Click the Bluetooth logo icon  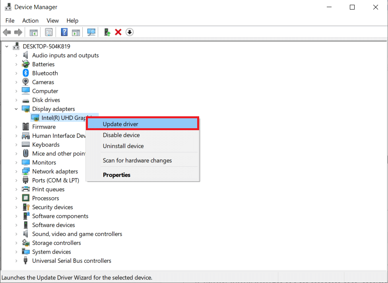point(26,73)
